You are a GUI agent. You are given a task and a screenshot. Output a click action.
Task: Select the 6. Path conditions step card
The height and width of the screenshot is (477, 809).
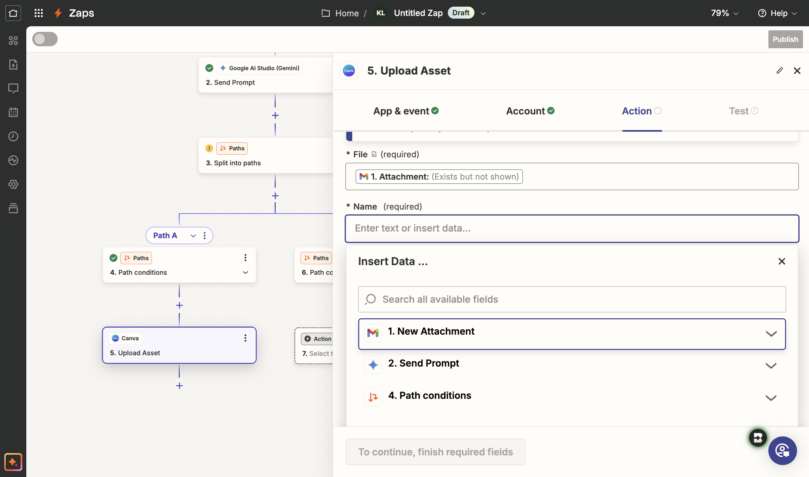click(314, 265)
